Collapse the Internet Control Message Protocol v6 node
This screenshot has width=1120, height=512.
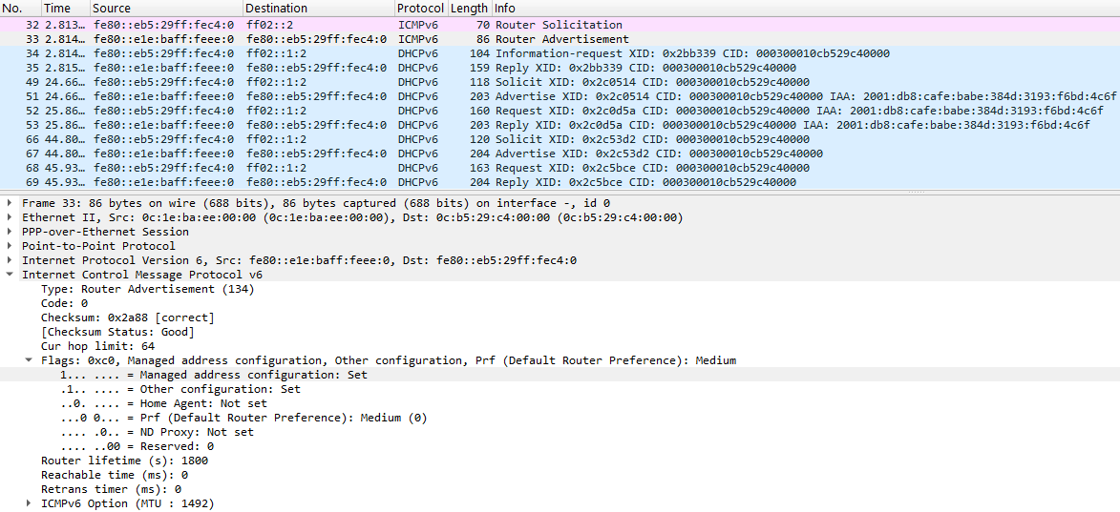(10, 275)
